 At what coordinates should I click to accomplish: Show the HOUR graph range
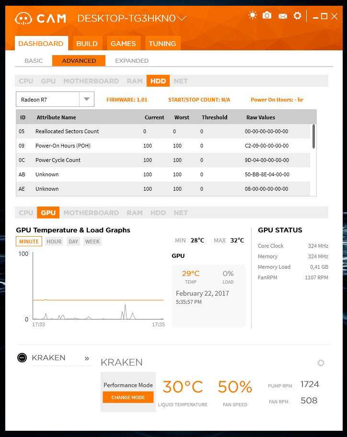pyautogui.click(x=54, y=241)
